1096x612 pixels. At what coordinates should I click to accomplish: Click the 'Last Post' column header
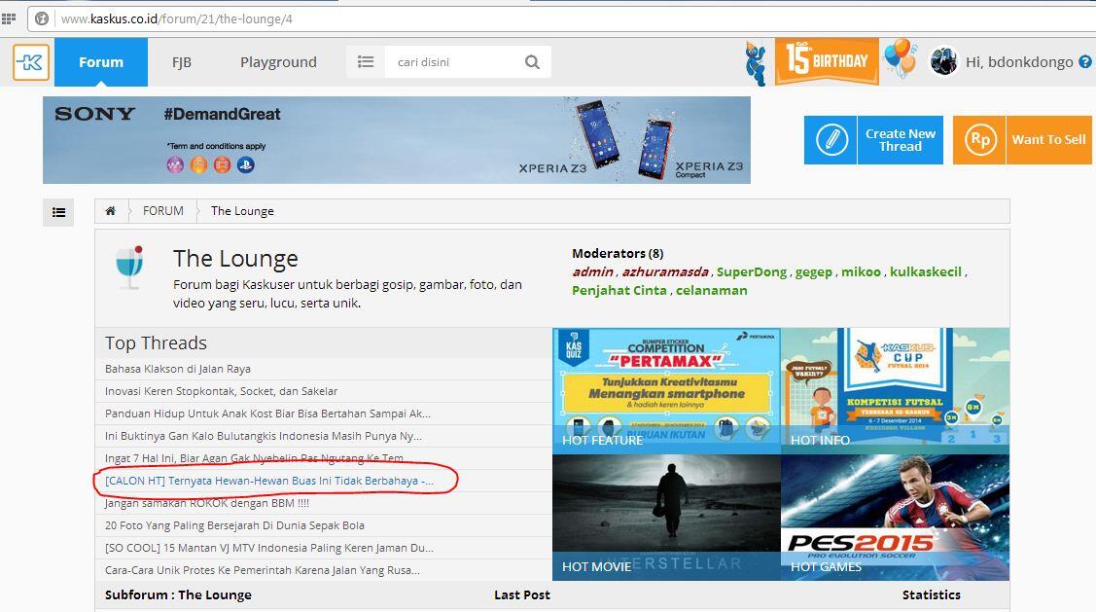tap(522, 594)
